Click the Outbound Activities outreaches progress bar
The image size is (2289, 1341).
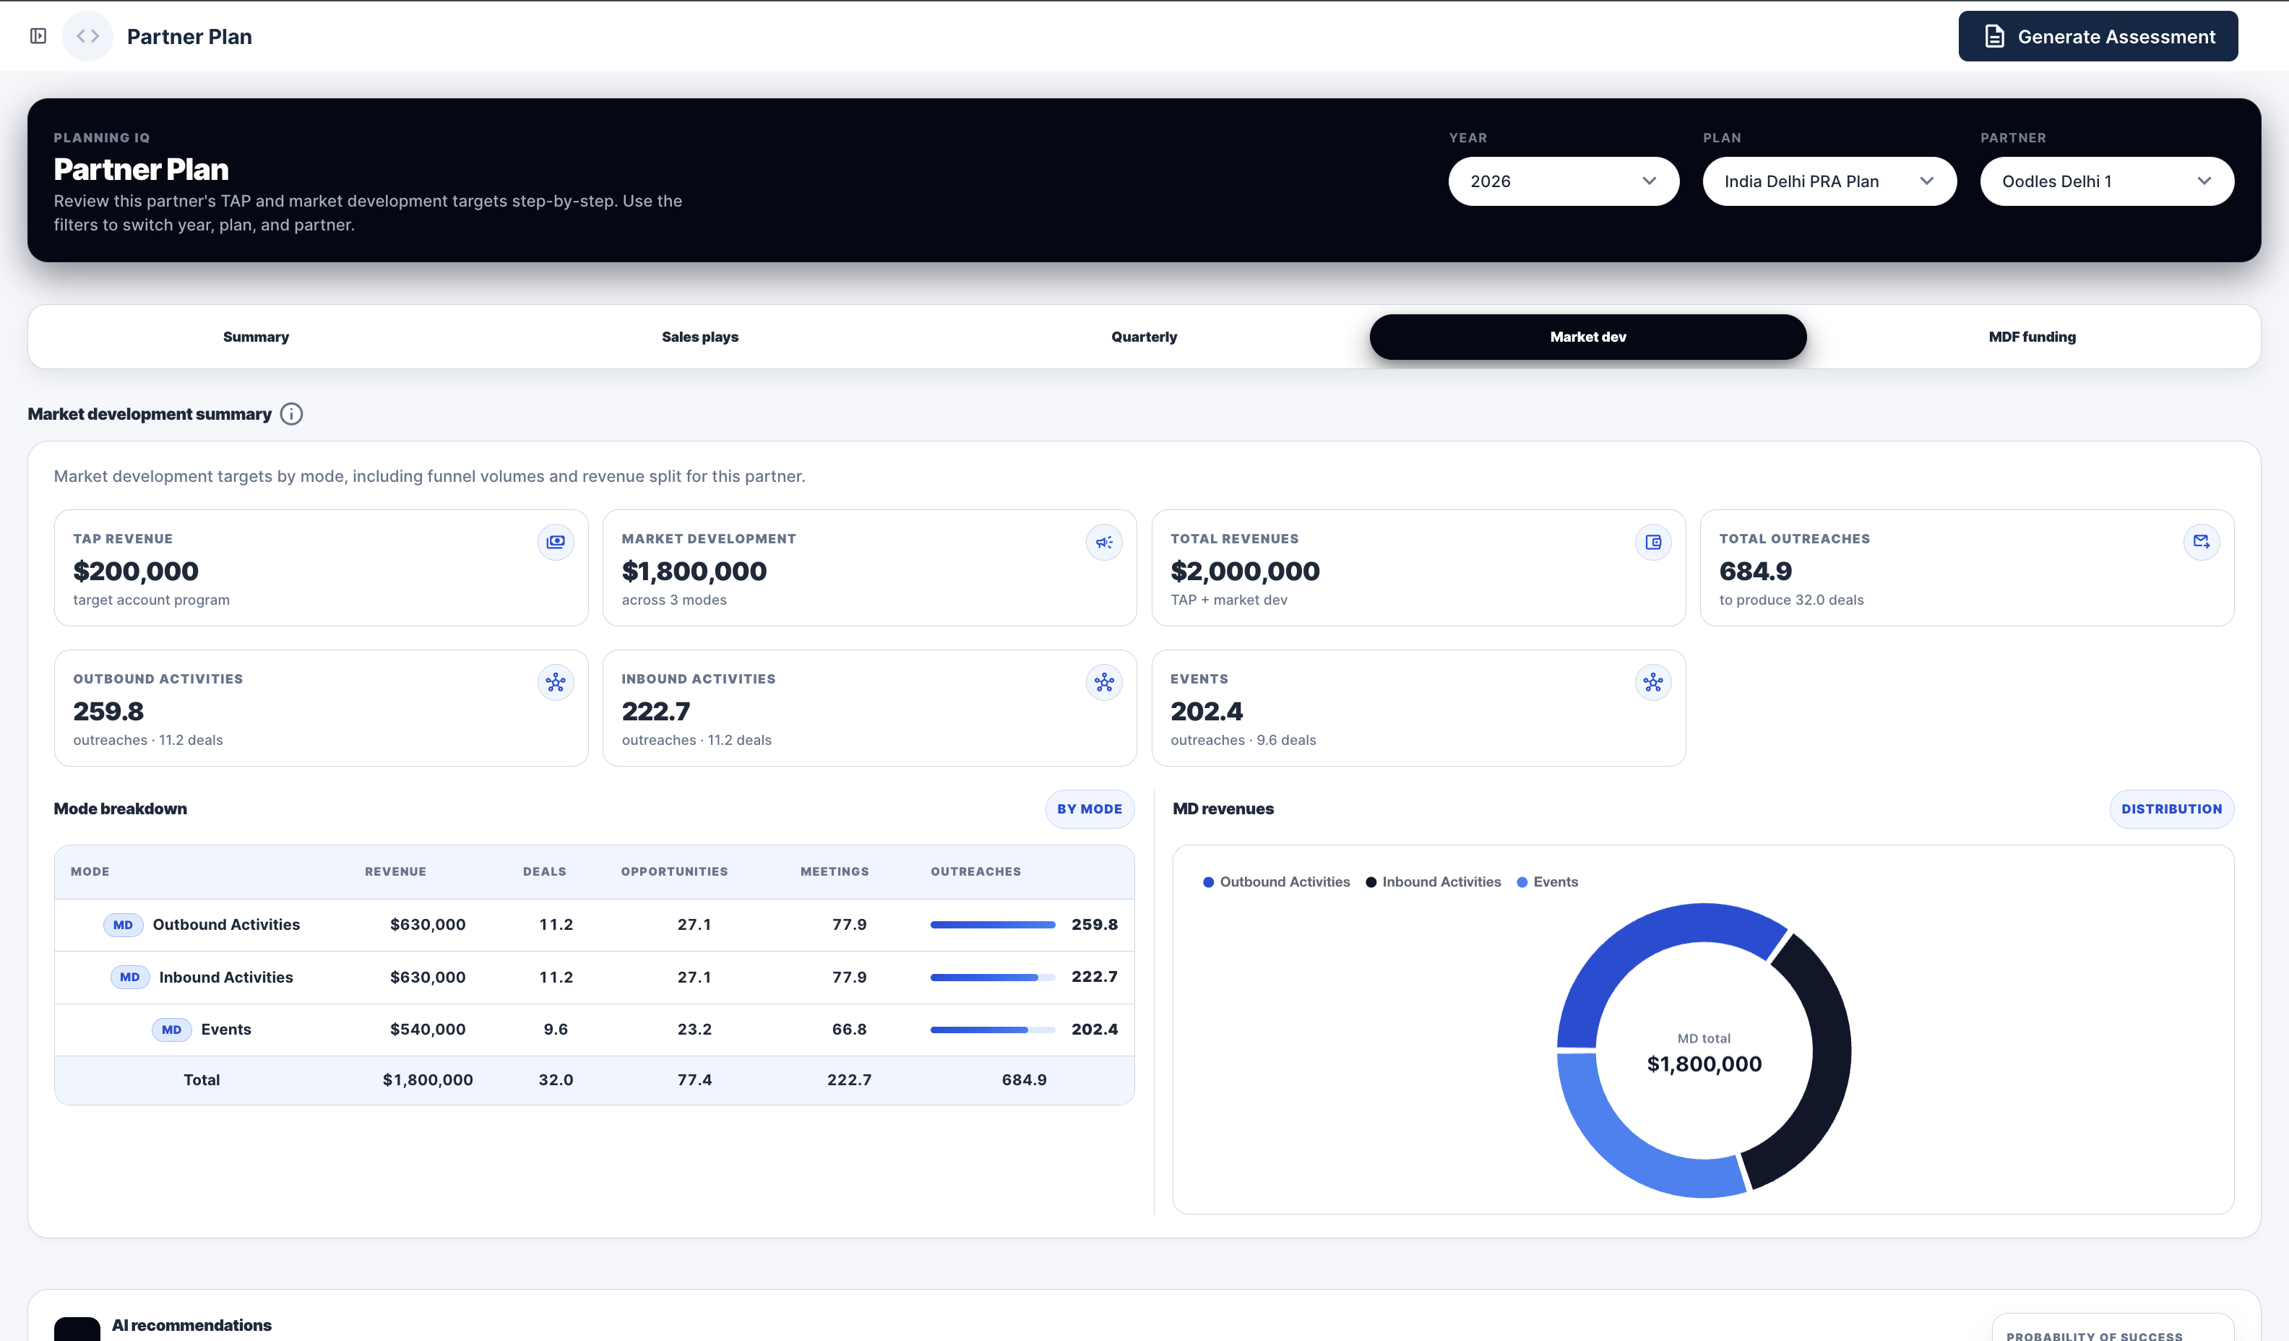[992, 925]
